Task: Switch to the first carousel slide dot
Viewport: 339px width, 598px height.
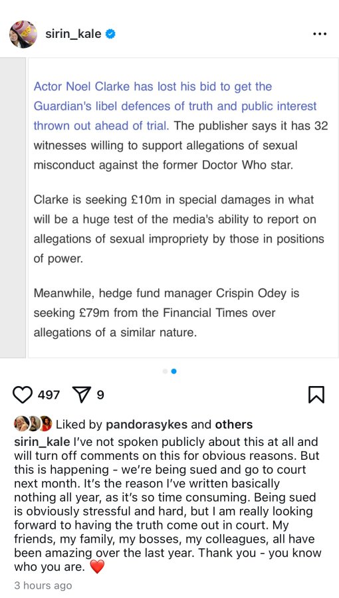Action: tap(165, 371)
